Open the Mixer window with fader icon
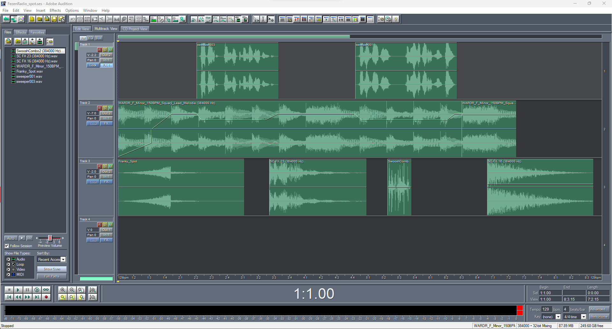The image size is (612, 329). coord(297,19)
